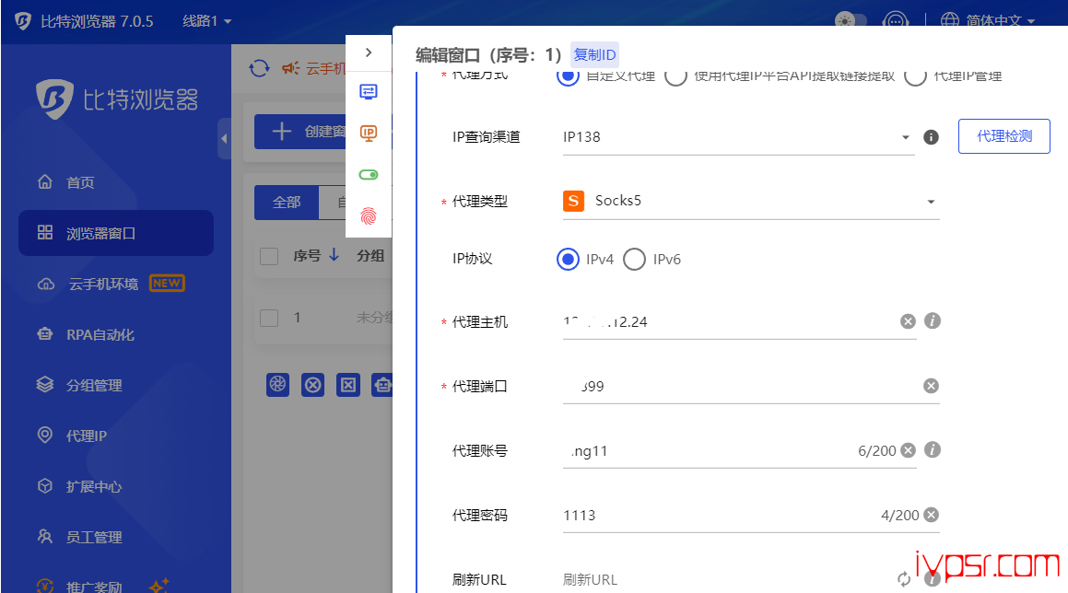The image size is (1068, 593).
Task: Click the home icon in sidebar
Action: [45, 181]
